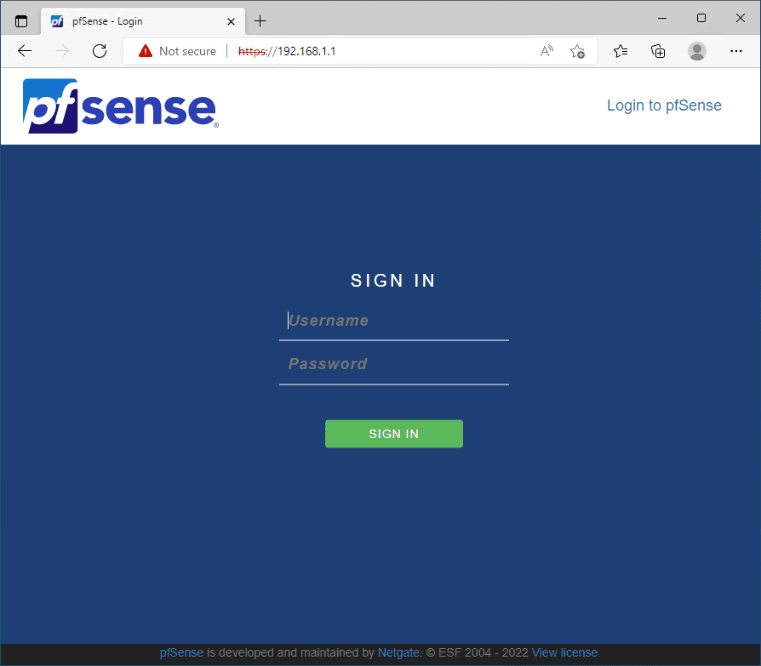Open the tab actions menu icon
The height and width of the screenshot is (666, 761).
[21, 21]
